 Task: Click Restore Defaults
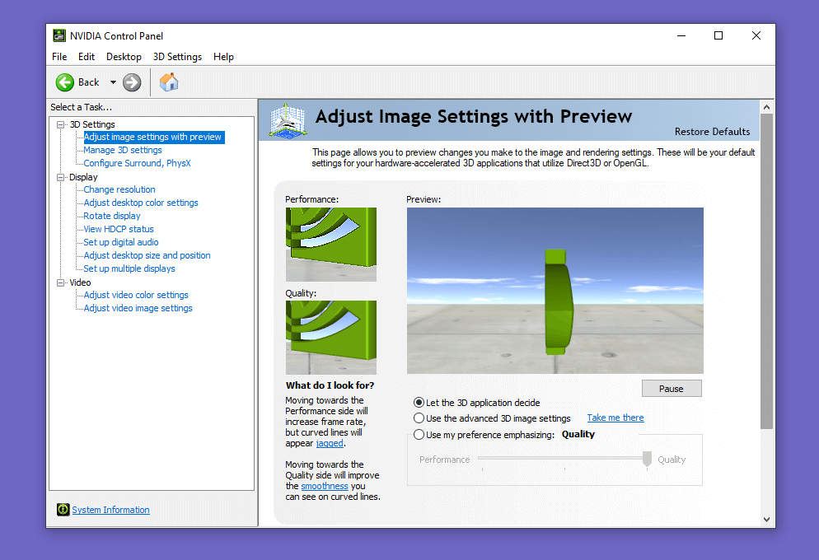[712, 132]
